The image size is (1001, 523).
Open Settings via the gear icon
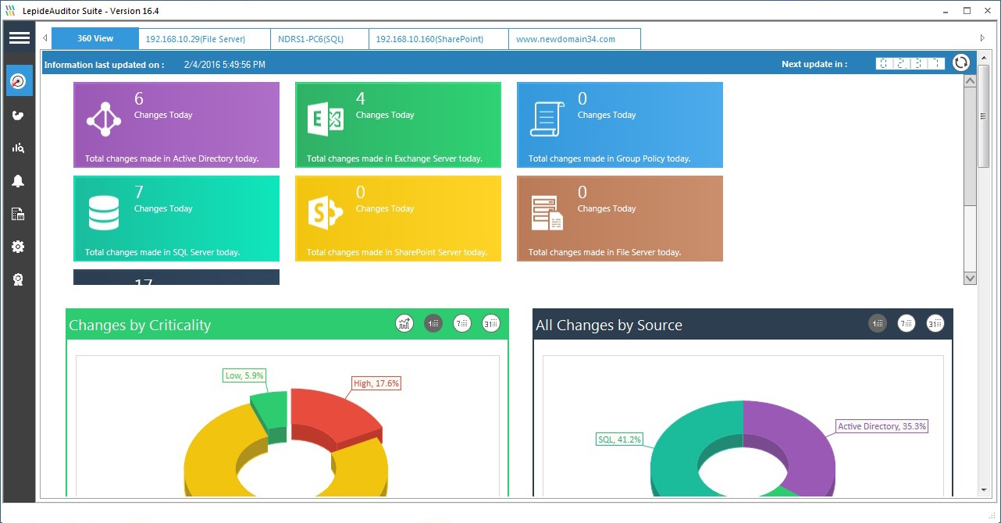pyautogui.click(x=19, y=246)
